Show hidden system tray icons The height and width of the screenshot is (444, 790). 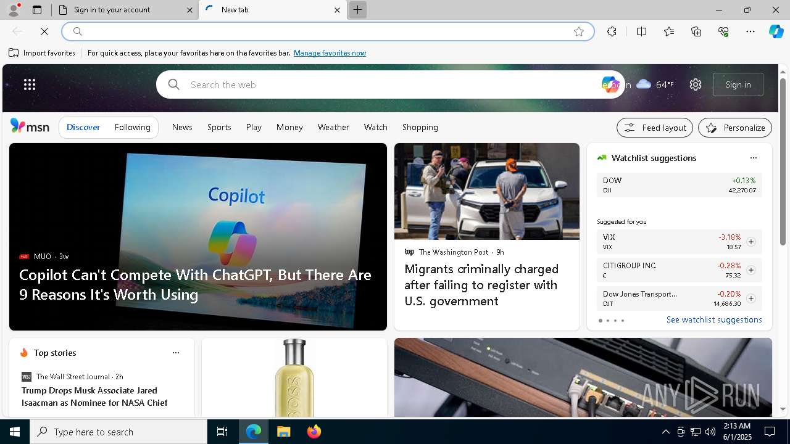665,432
